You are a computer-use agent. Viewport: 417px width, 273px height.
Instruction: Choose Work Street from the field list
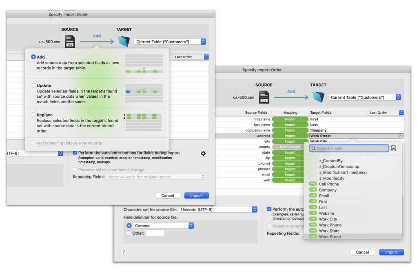pyautogui.click(x=330, y=237)
